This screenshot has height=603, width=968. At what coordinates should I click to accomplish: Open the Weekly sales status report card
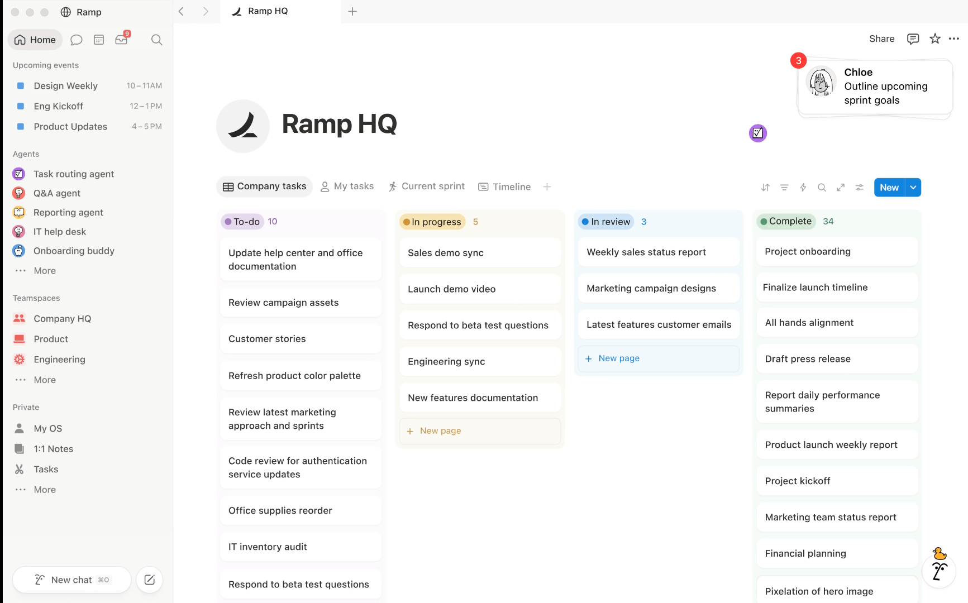click(659, 252)
